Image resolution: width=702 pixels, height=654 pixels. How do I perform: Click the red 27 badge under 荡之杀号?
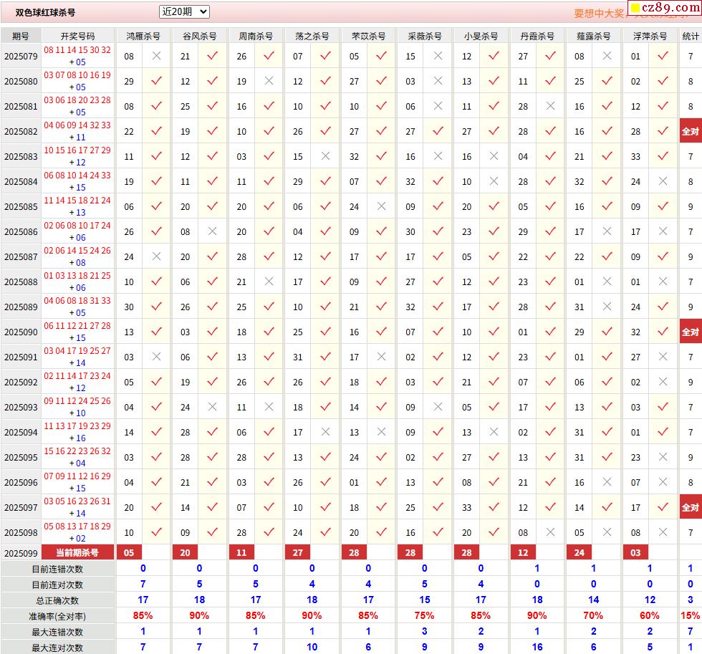click(x=298, y=553)
